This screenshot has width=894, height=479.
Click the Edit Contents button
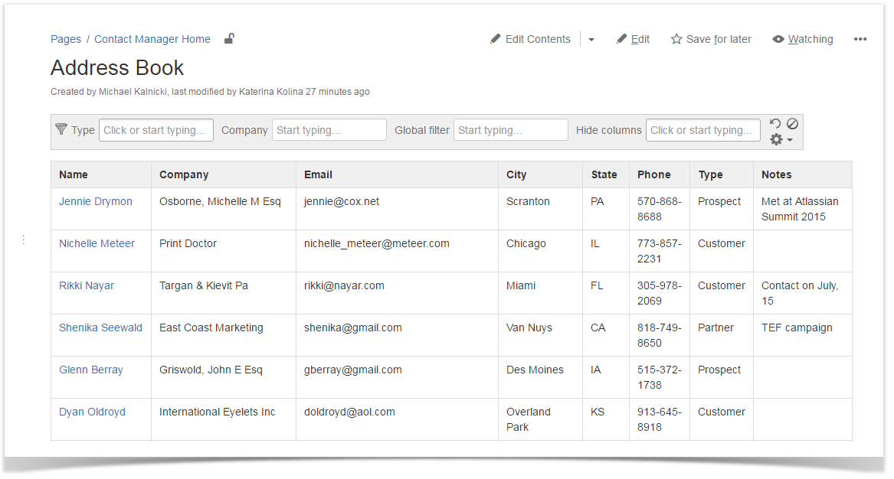point(530,39)
